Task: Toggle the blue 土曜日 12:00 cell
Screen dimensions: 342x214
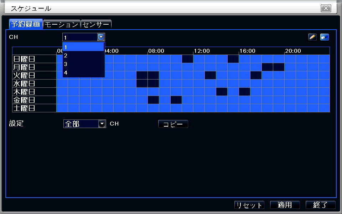Action: [x=199, y=108]
